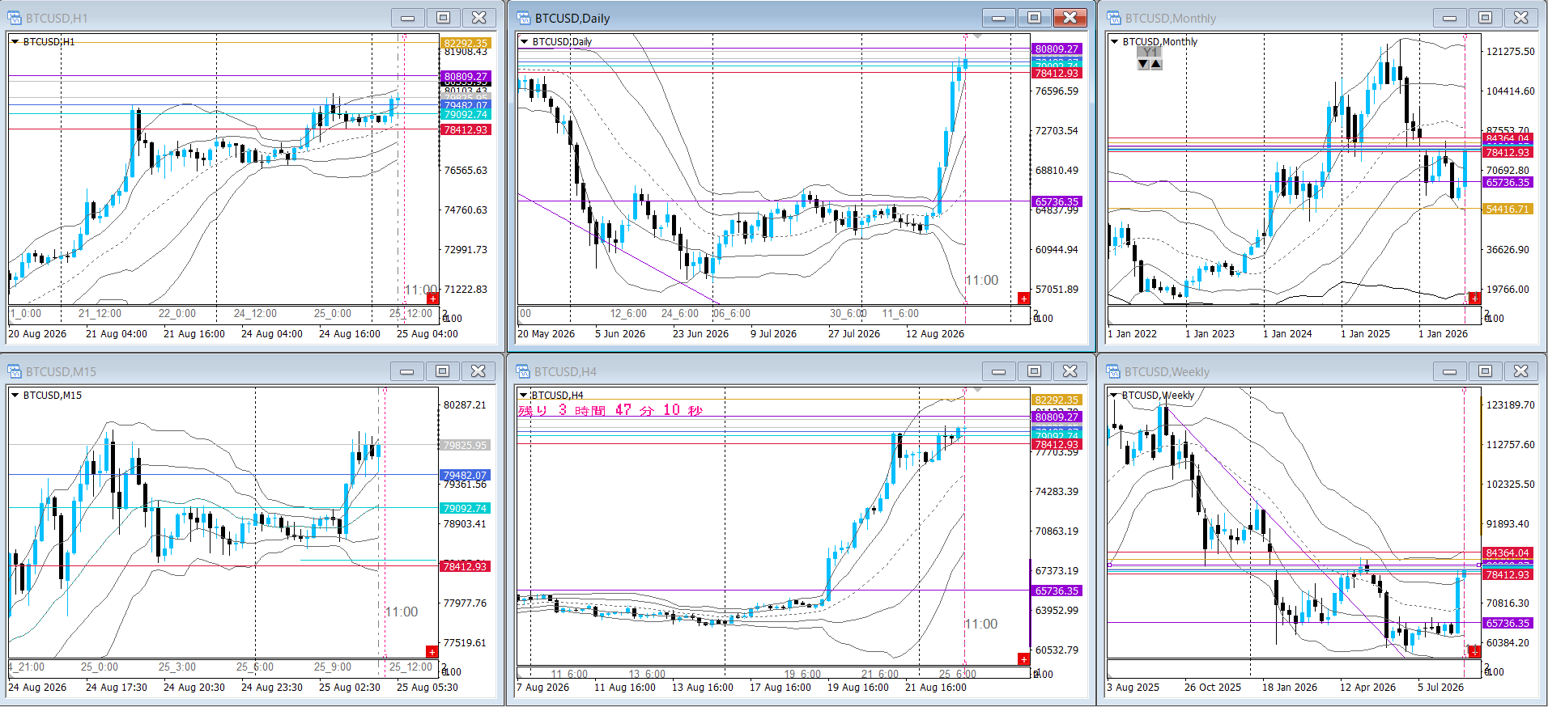Maximize the BTCUSD,M15 chart window

click(442, 371)
